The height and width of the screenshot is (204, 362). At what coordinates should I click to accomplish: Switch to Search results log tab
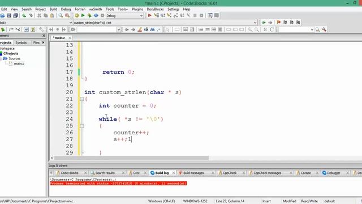tap(105, 173)
